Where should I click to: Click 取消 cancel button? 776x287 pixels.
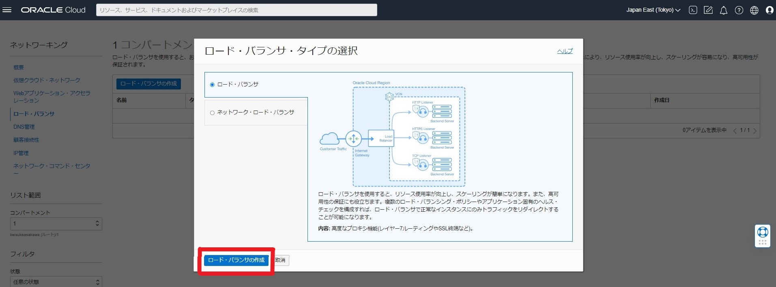pos(280,260)
